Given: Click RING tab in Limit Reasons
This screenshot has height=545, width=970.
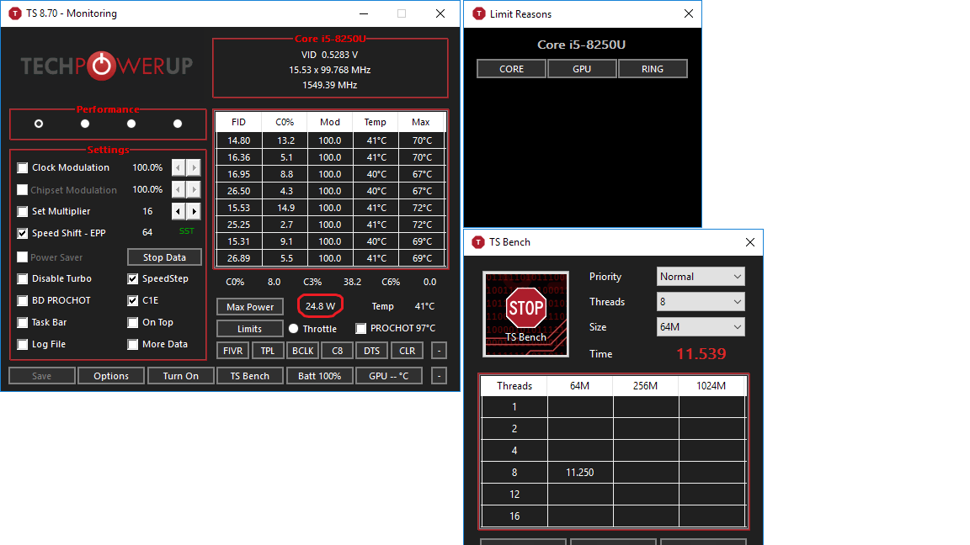Looking at the screenshot, I should (652, 69).
